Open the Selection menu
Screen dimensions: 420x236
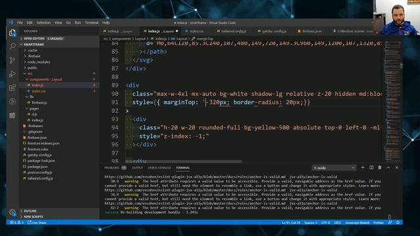43,23
